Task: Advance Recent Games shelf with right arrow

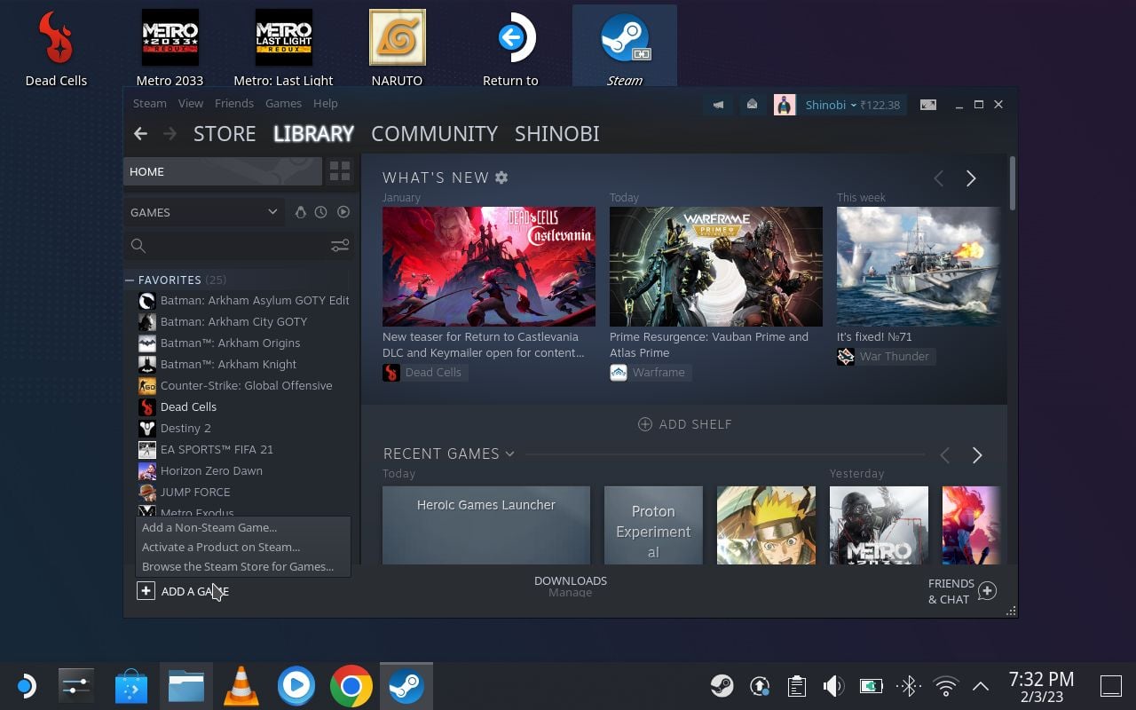Action: [977, 455]
